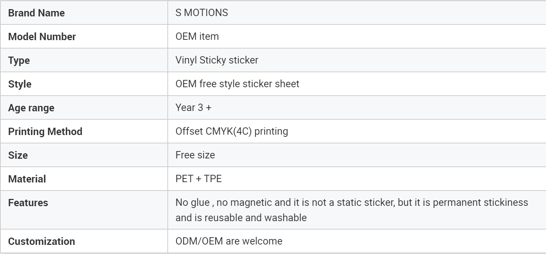
Task: Select the OEM item value
Action: tap(197, 36)
